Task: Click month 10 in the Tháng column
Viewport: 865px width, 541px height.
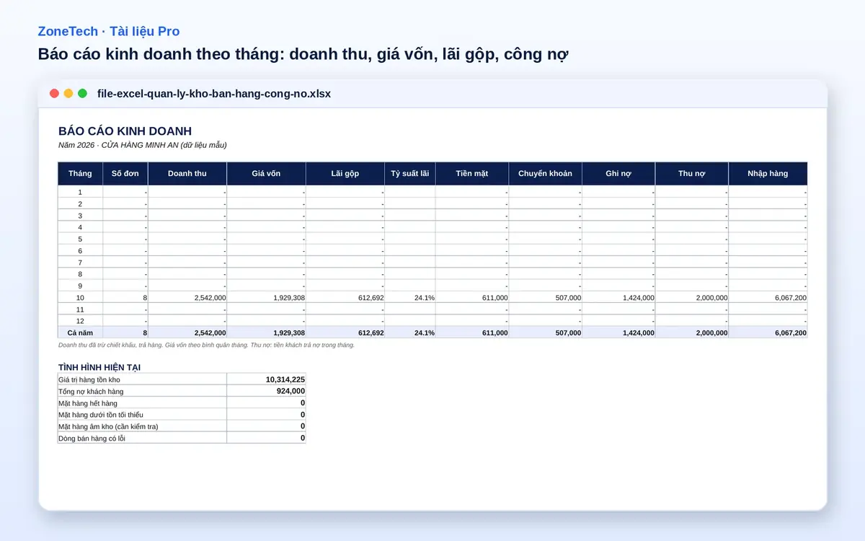Action: click(x=80, y=297)
